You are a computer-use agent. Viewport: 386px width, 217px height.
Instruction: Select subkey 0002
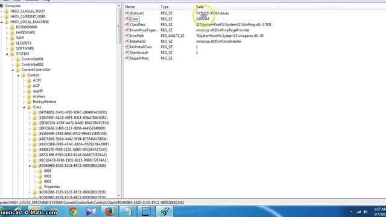[x=48, y=181]
